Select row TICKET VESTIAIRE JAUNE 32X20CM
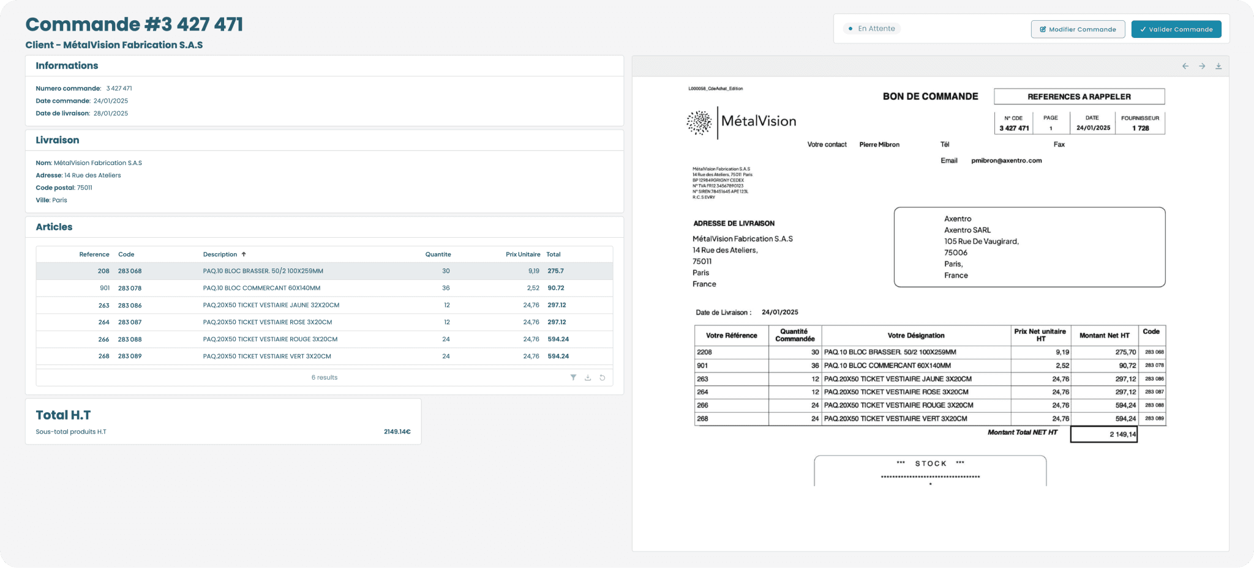The width and height of the screenshot is (1254, 568). [x=325, y=305]
